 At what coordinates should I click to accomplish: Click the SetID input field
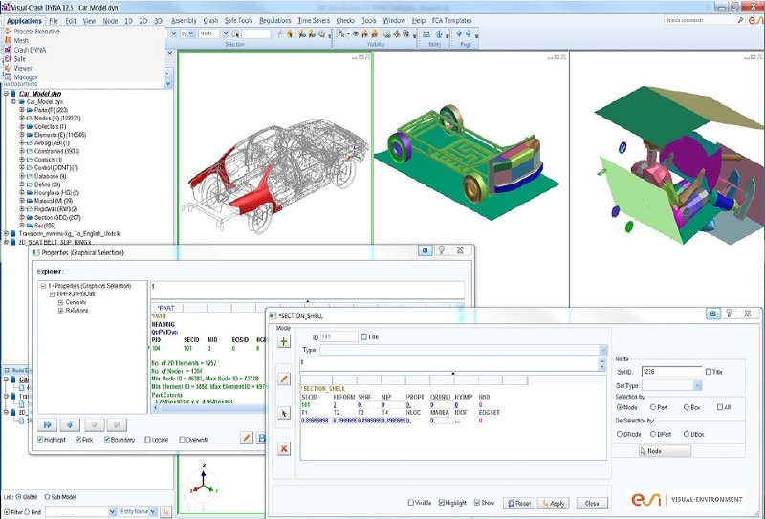(671, 371)
